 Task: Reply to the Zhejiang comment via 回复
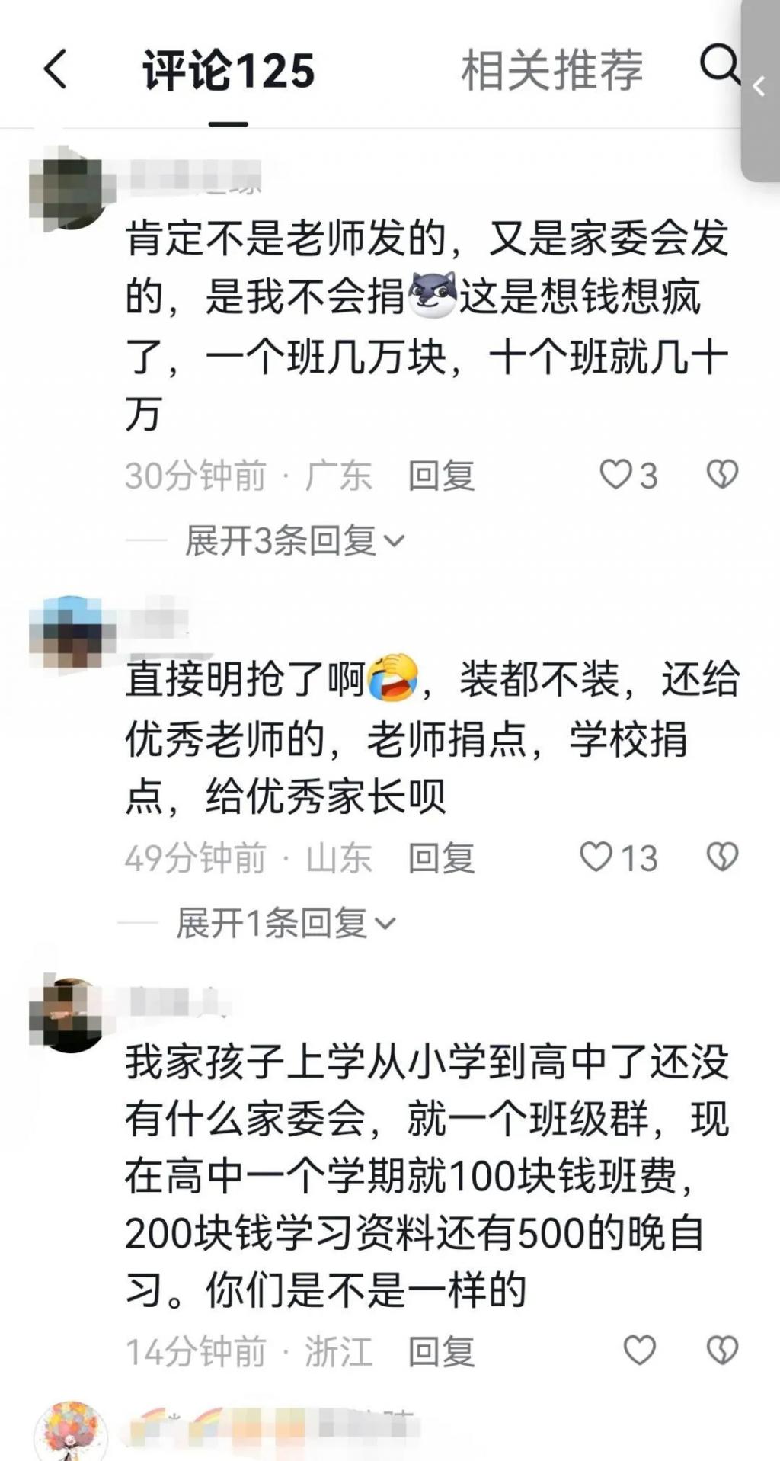pyautogui.click(x=441, y=1352)
